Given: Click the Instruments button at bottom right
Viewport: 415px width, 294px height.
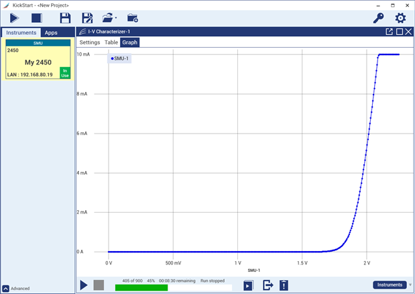Looking at the screenshot, I should [390, 285].
